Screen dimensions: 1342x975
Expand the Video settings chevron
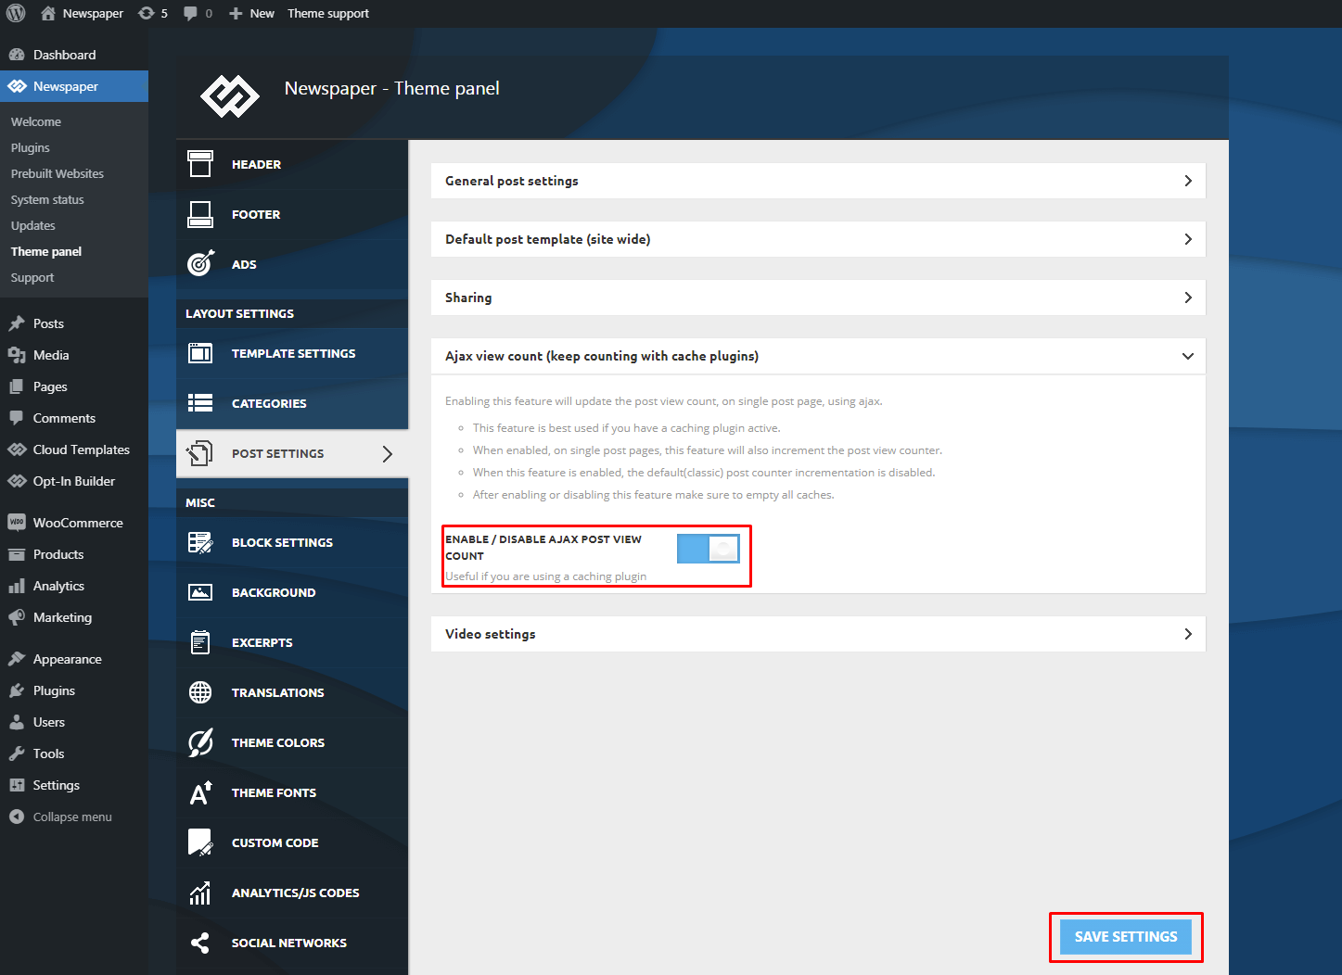tap(1188, 634)
